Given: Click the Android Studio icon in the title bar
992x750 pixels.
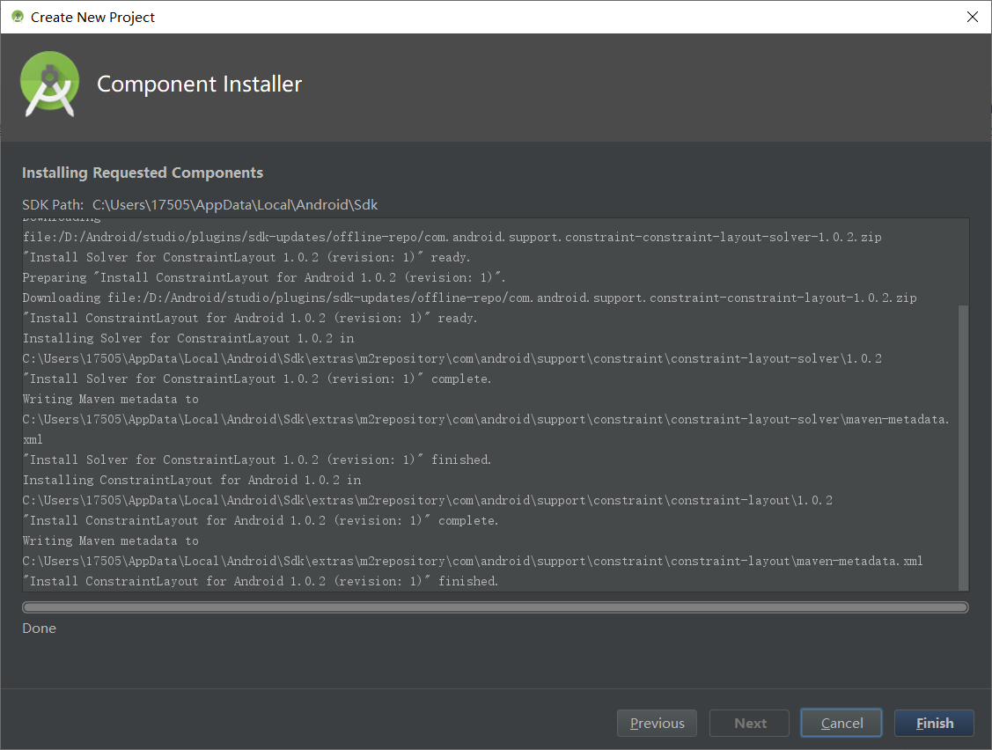Looking at the screenshot, I should click(16, 17).
